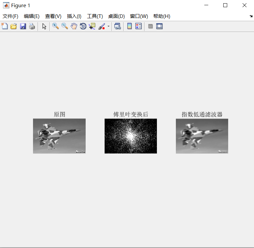Select the Data Cursor tool
This screenshot has width=254, height=248.
click(x=92, y=26)
